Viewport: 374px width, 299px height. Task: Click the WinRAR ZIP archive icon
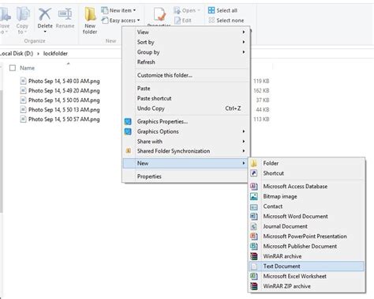[254, 286]
